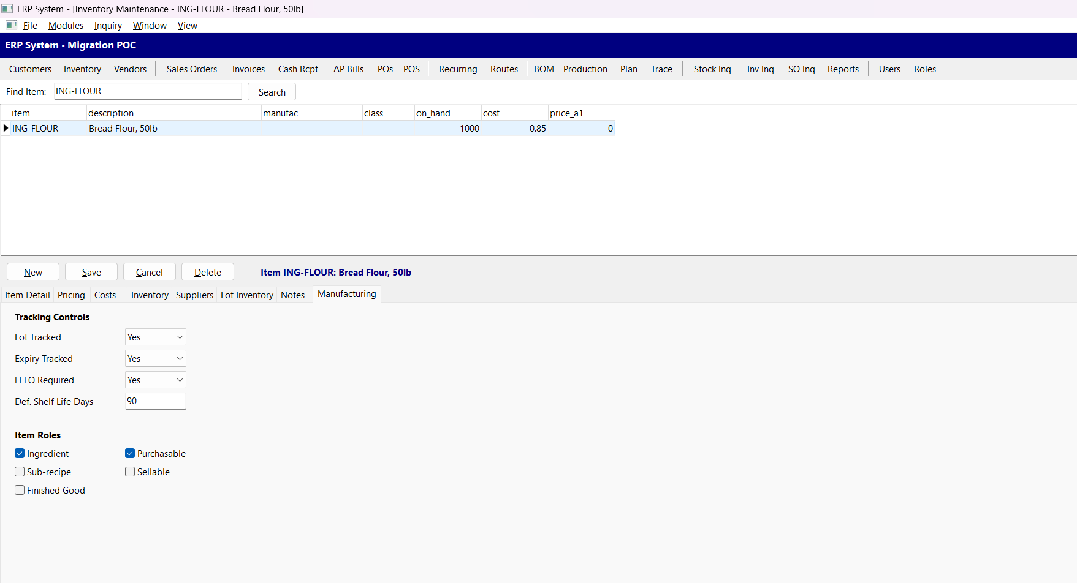Toggle the Purchasable checkbox
1077x583 pixels.
[130, 453]
